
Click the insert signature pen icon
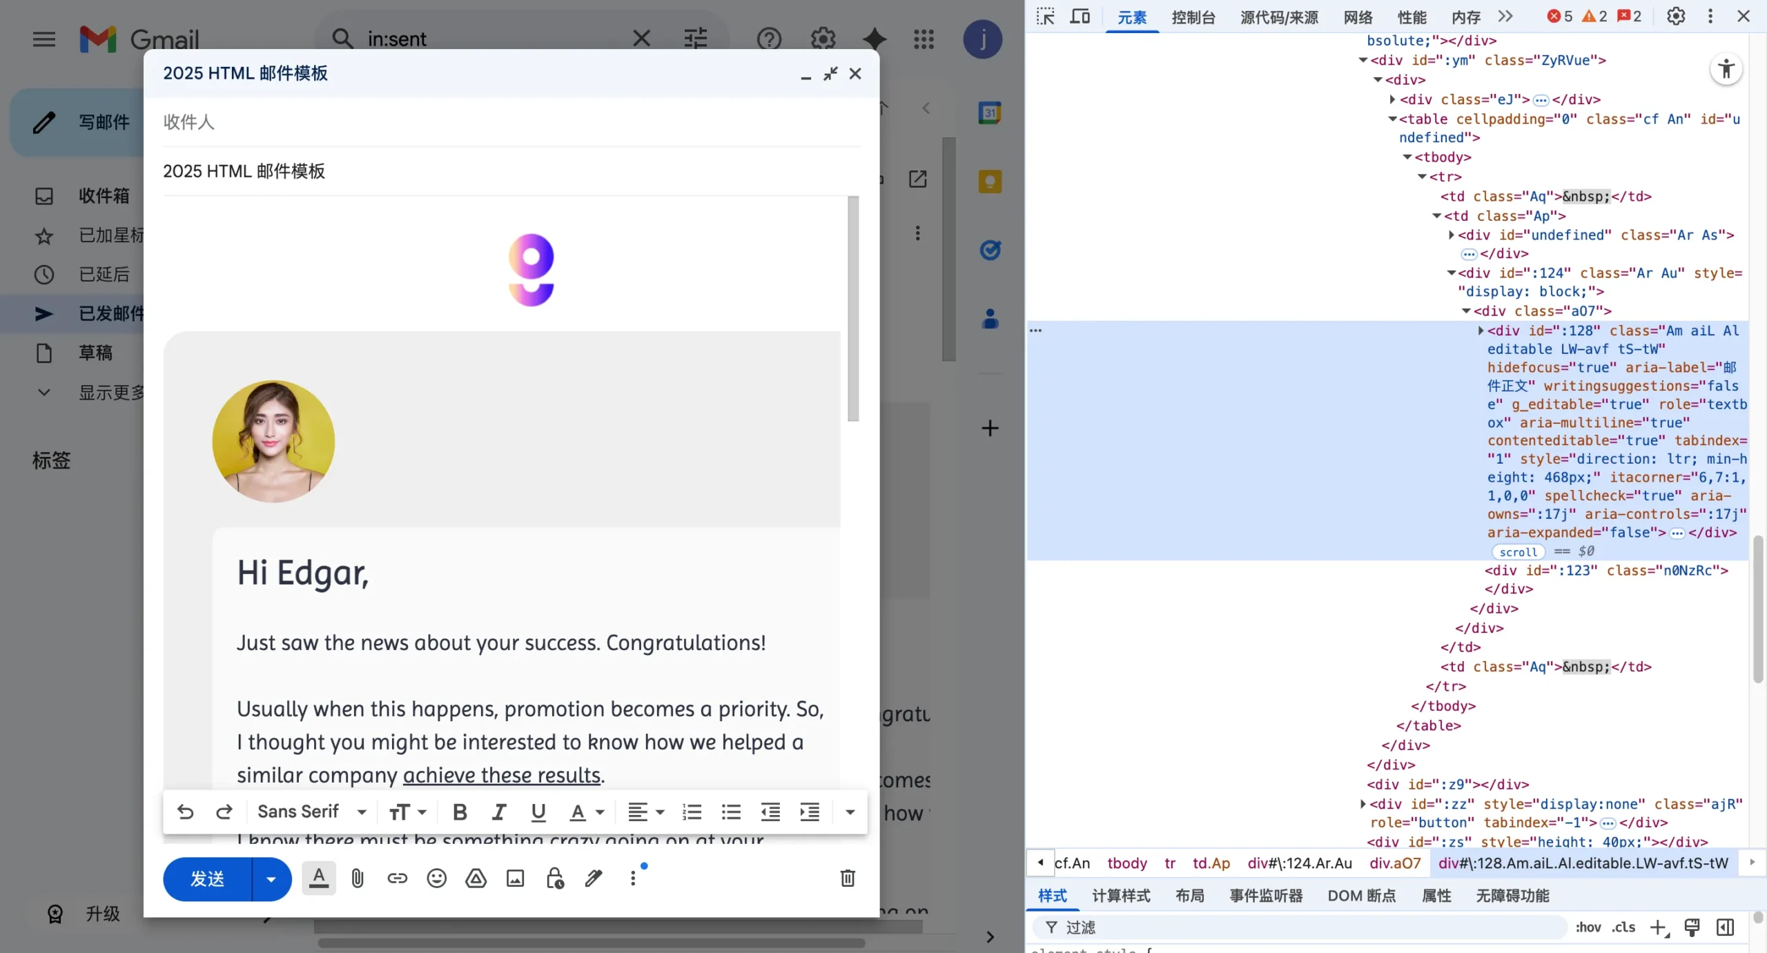point(594,878)
